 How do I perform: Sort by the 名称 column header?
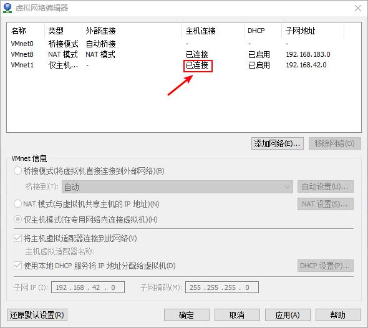[x=26, y=31]
